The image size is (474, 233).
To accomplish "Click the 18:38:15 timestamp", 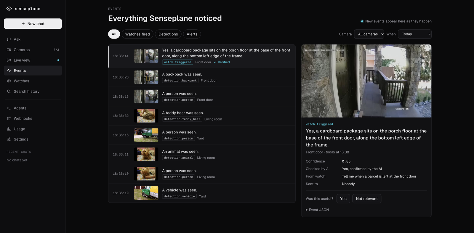I will [x=121, y=97].
